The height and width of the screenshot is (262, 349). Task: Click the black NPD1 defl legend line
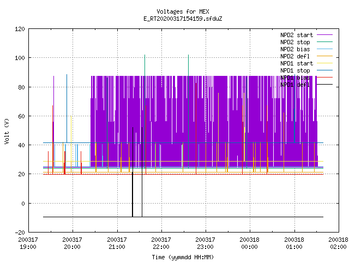(324, 85)
